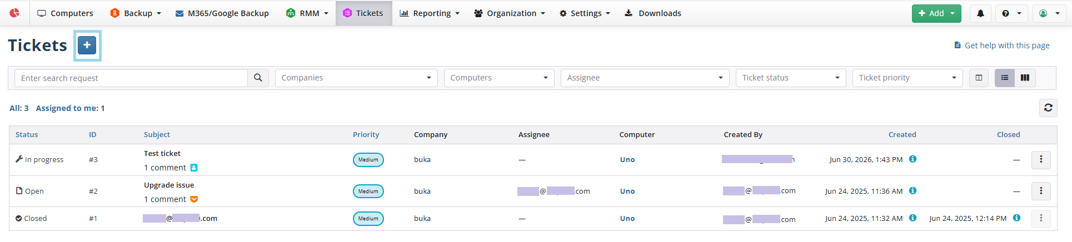Open column settings icon

tap(979, 78)
